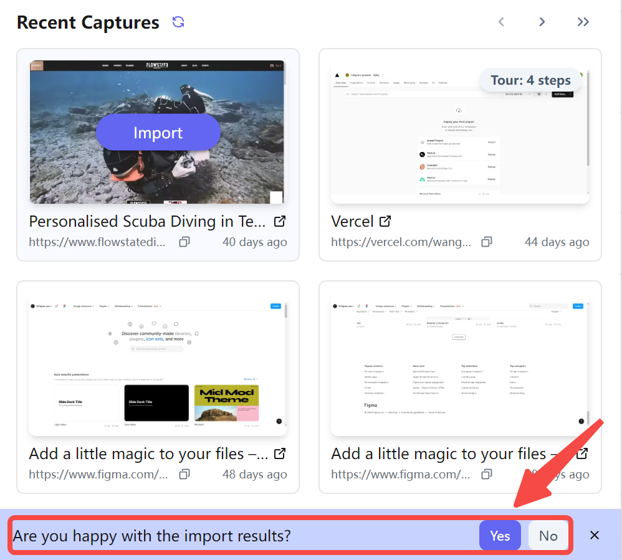Answer Yes to import results question
622x560 pixels.
pyautogui.click(x=499, y=536)
